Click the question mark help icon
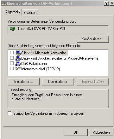This screenshot has height=139, width=114. (106, 3)
